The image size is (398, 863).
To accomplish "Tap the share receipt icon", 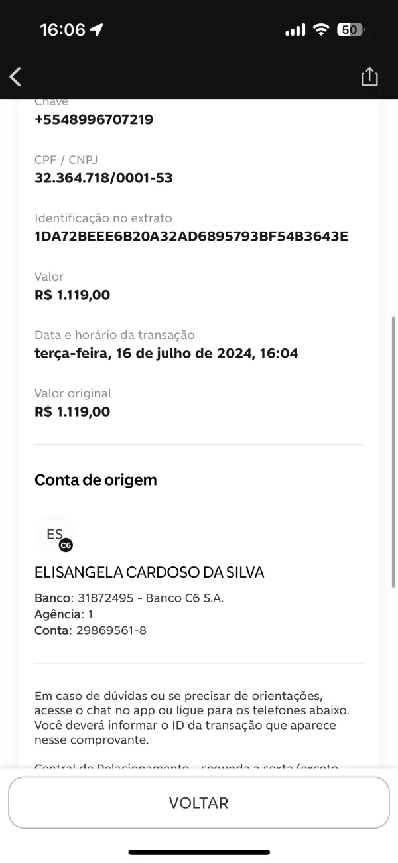I will coord(369,77).
